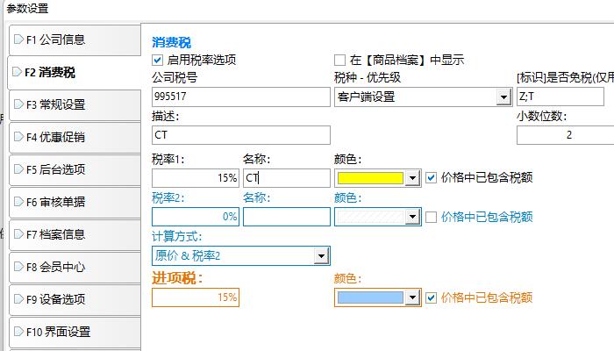Click the 免税标识 field with Z;T
Screen dimensions: 614x351
click(x=560, y=97)
